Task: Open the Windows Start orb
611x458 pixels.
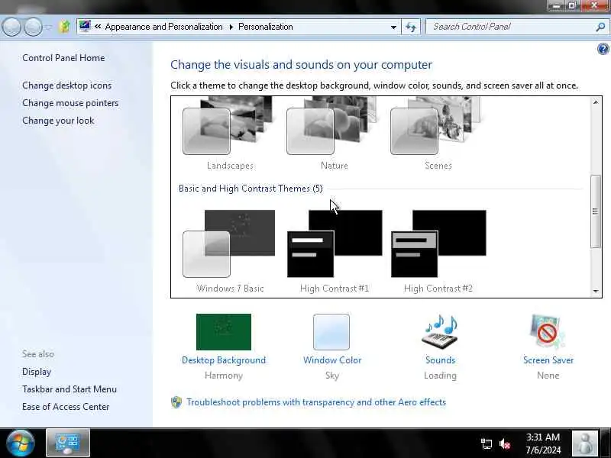Action: (x=21, y=443)
